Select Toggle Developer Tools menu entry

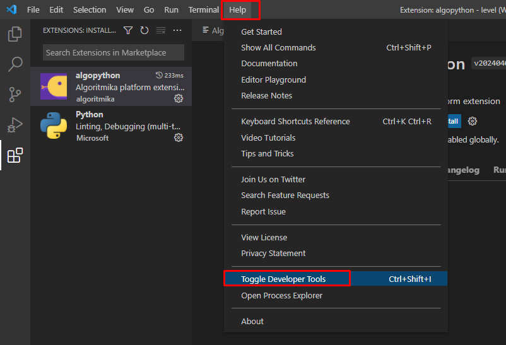click(283, 279)
